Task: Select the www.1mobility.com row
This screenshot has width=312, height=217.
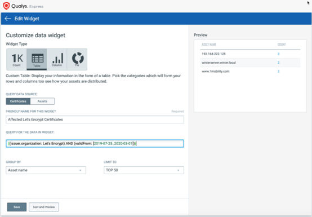Action: pos(250,71)
